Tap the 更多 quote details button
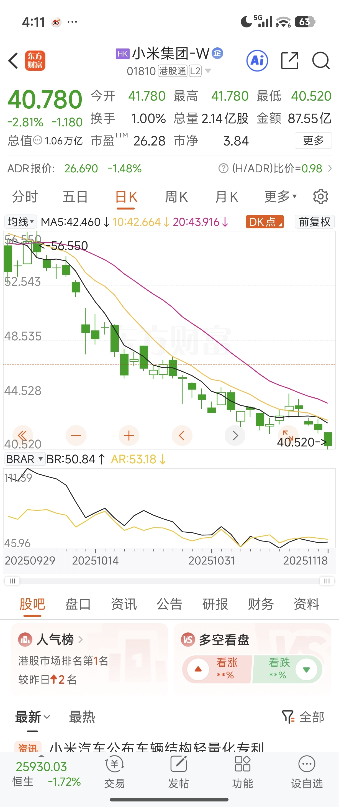The image size is (339, 807). (x=313, y=140)
